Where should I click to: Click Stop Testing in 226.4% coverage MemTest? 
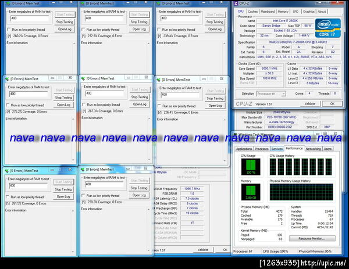pos(215,98)
